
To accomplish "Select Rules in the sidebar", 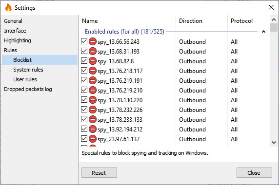I will point(10,50).
